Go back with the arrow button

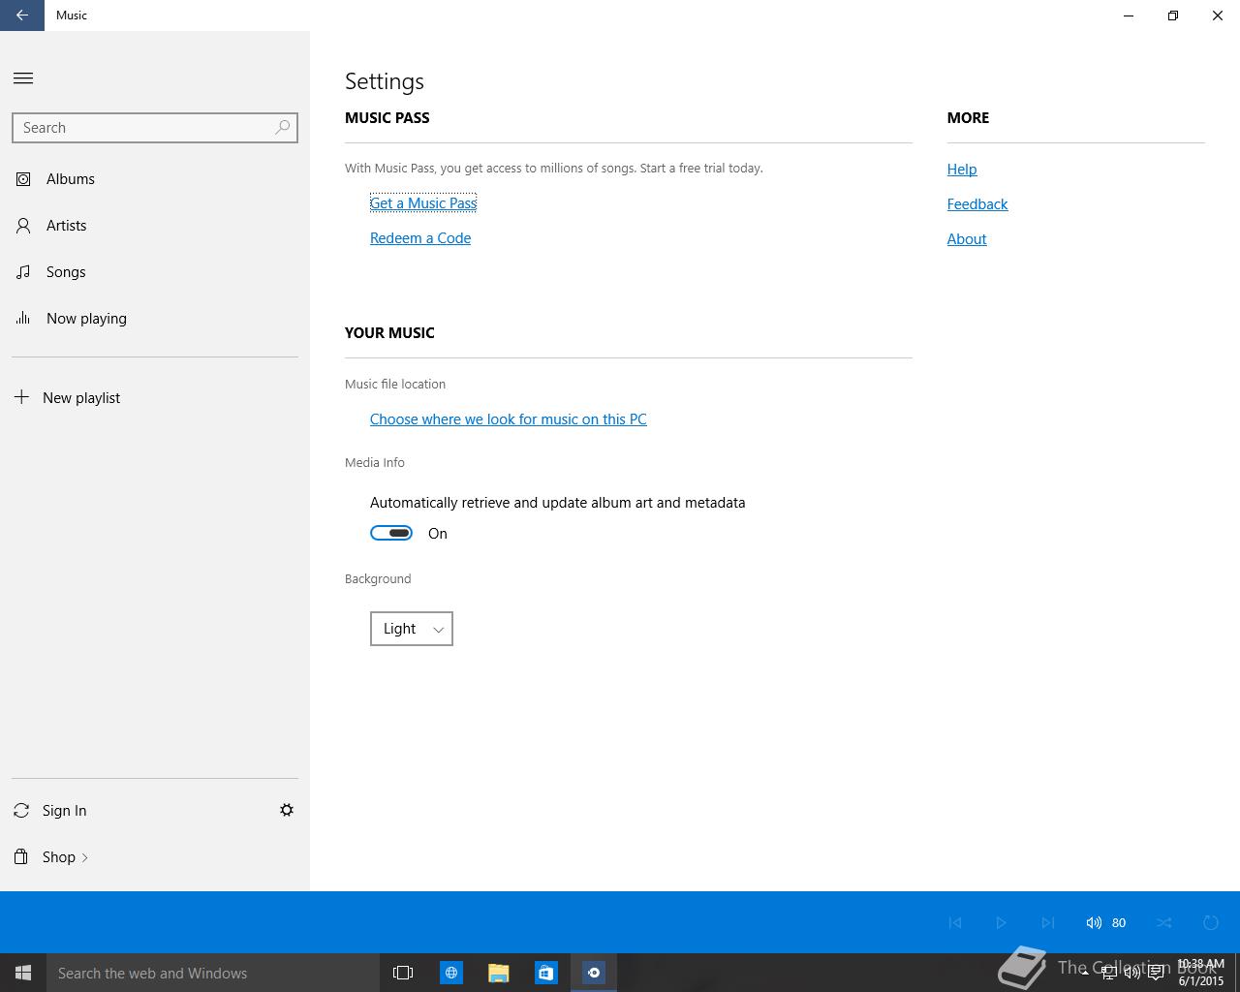pos(22,15)
